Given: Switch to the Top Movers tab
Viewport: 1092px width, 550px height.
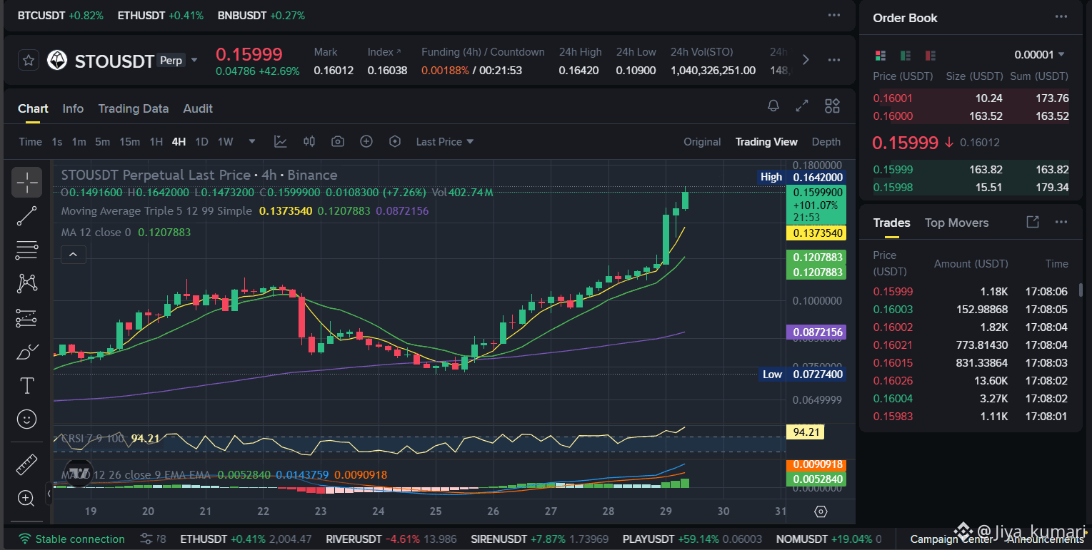Looking at the screenshot, I should point(957,223).
